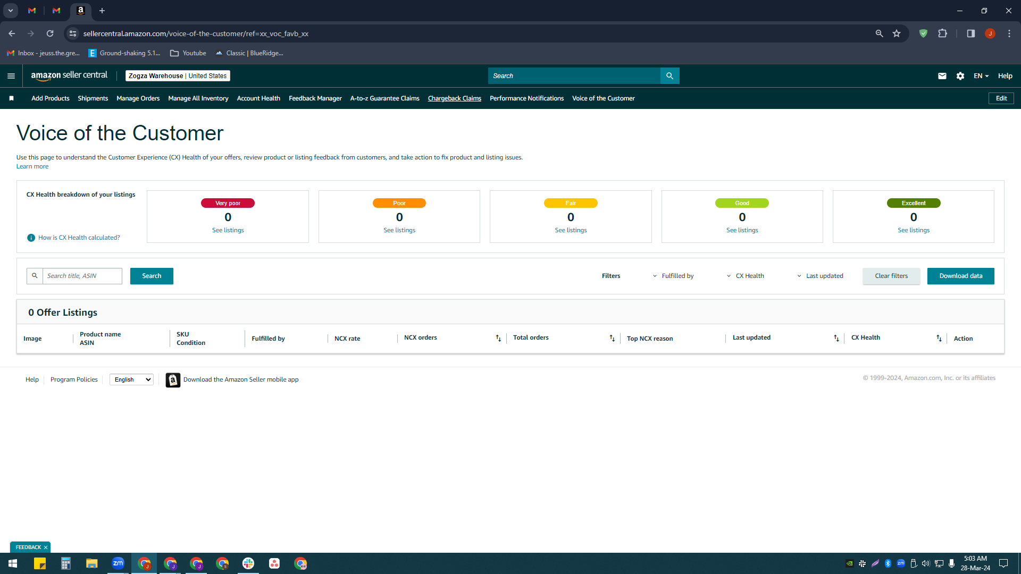Expand the Fulfilled by filter dropdown
The width and height of the screenshot is (1021, 574).
click(673, 276)
